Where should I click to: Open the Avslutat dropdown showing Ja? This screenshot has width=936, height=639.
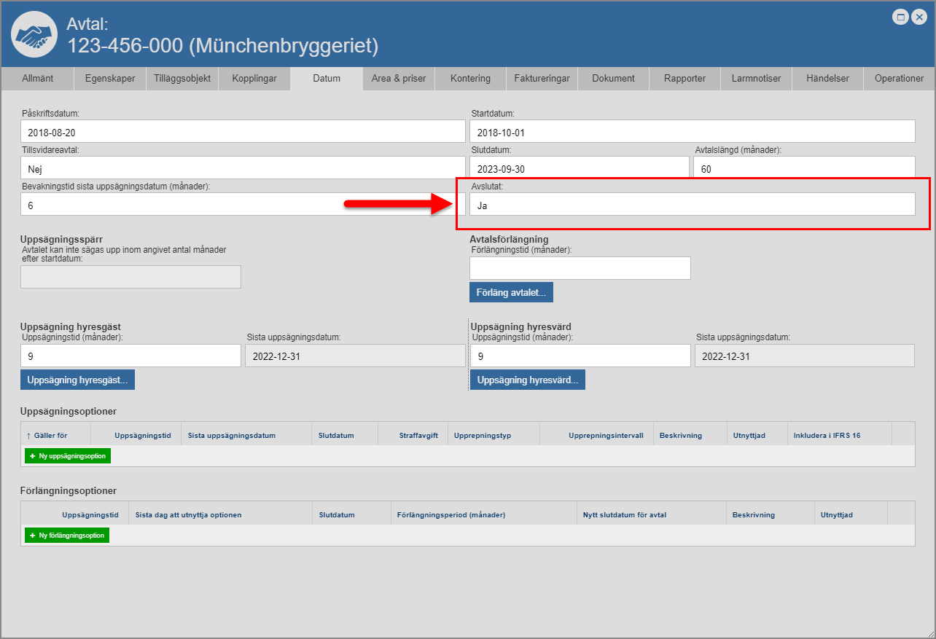[692, 205]
